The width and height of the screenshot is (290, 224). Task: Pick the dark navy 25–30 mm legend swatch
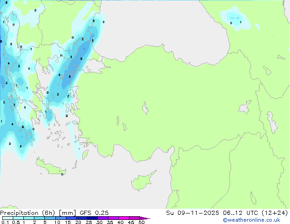coord(92,218)
